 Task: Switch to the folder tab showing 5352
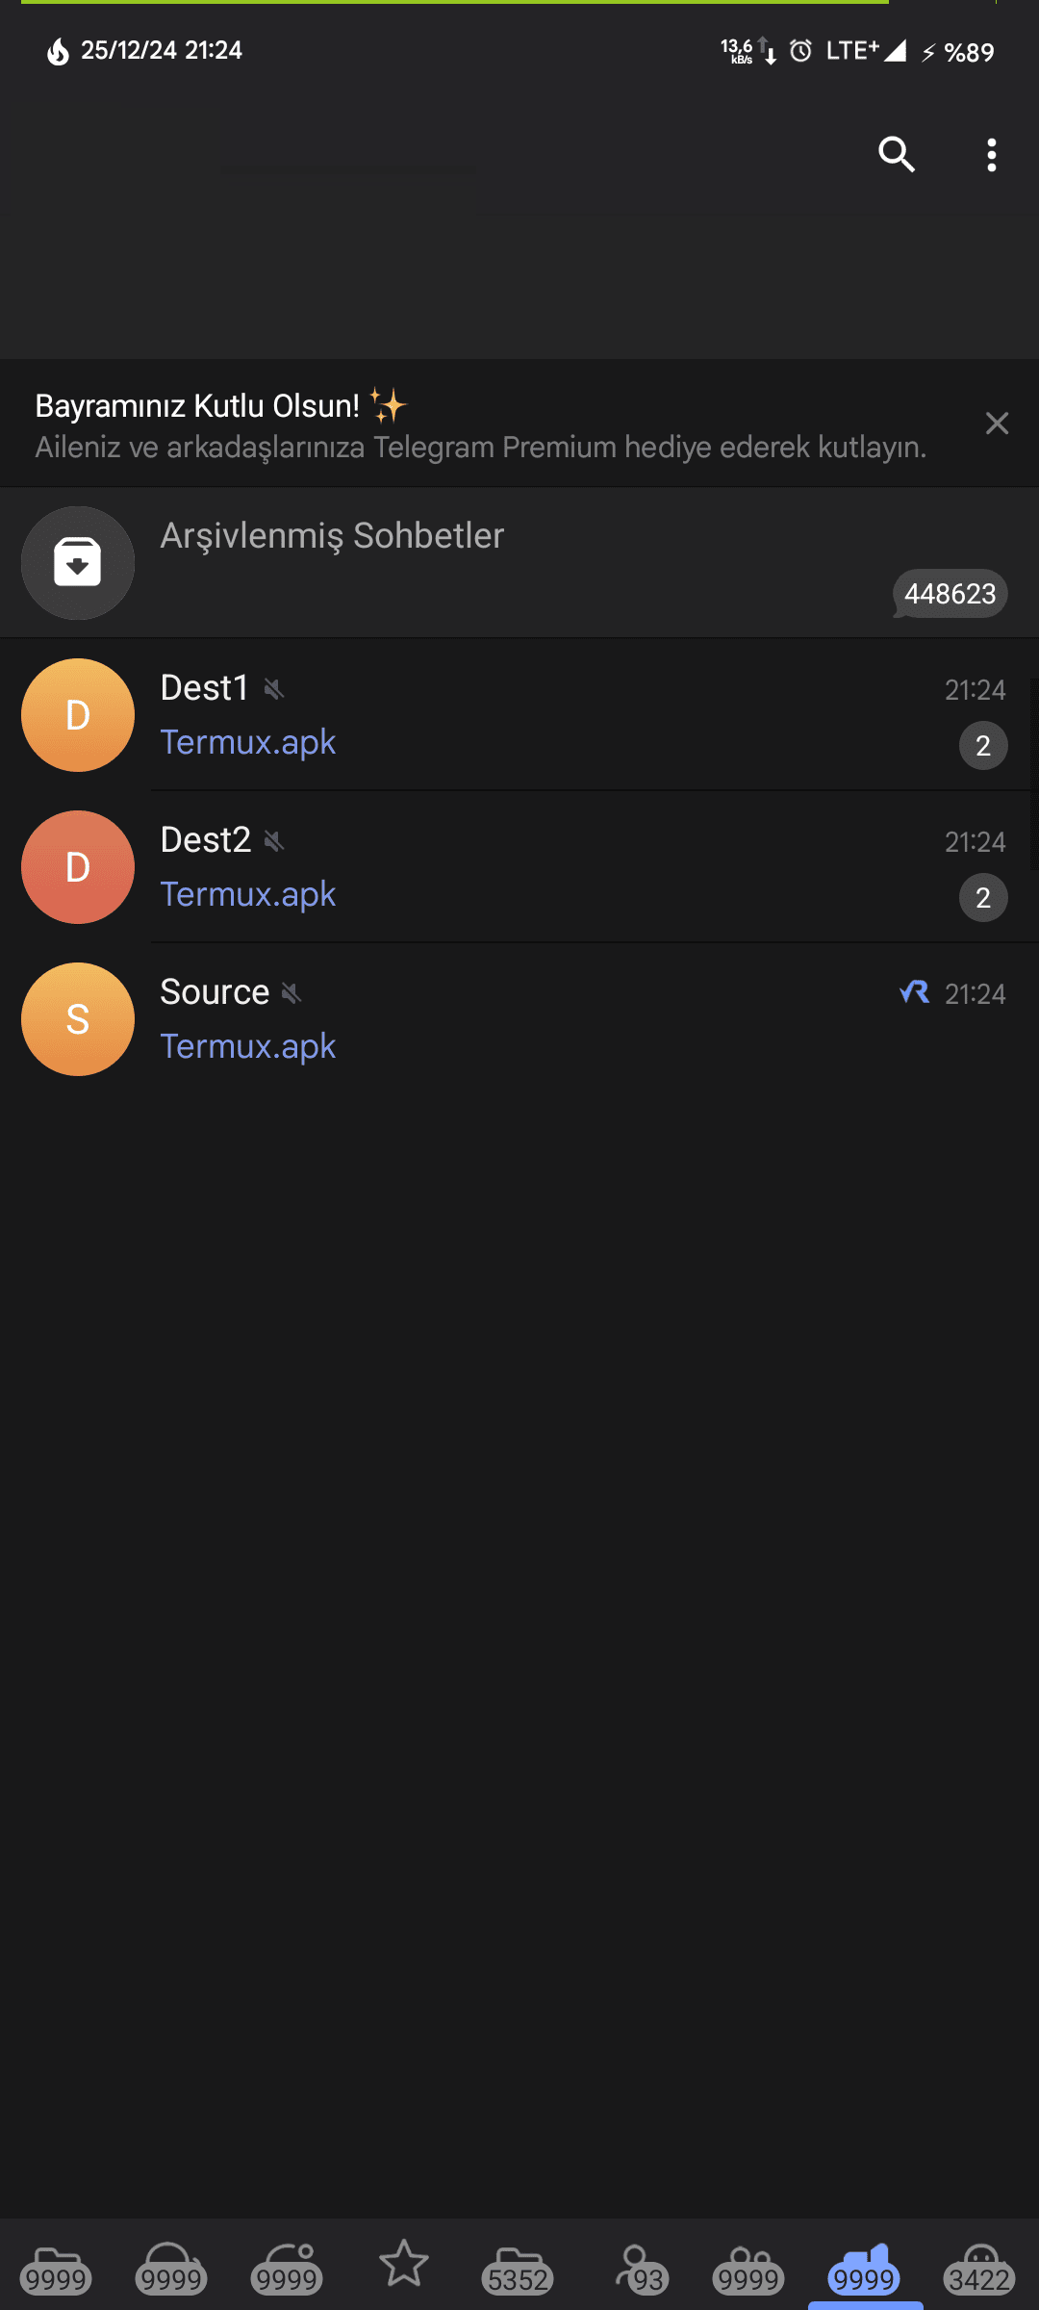click(518, 2270)
